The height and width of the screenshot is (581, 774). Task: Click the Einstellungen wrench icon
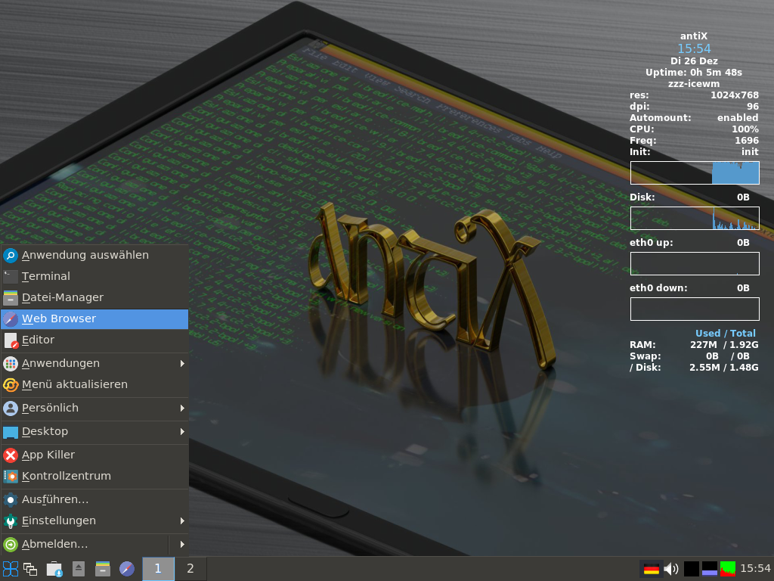[x=11, y=520]
